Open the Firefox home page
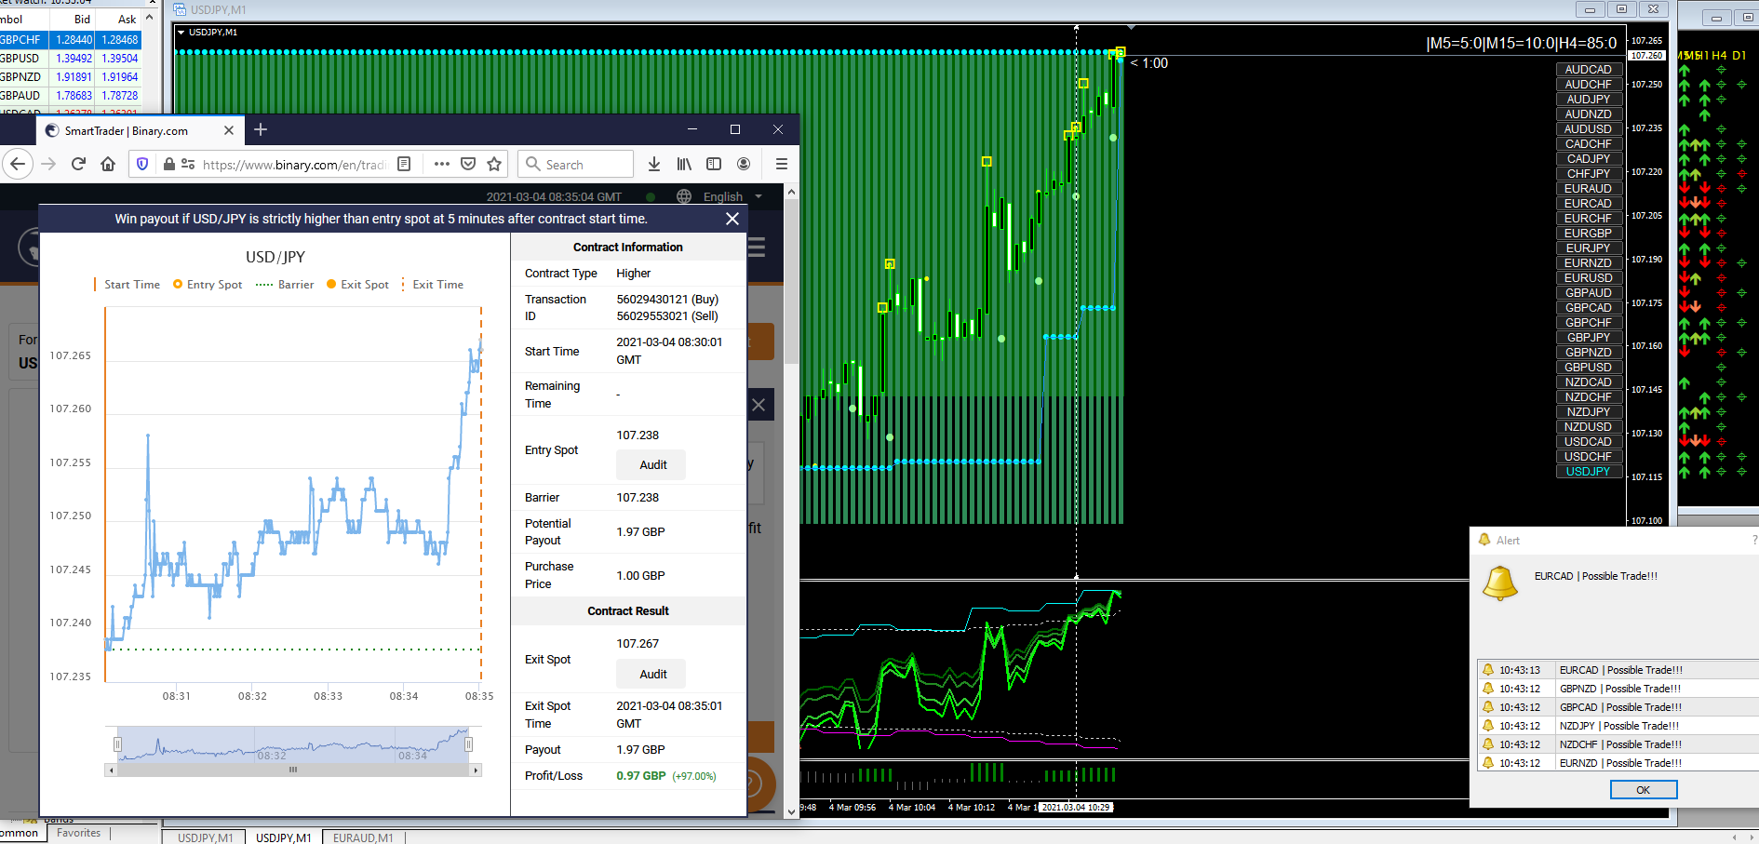This screenshot has width=1759, height=844. coord(108,164)
